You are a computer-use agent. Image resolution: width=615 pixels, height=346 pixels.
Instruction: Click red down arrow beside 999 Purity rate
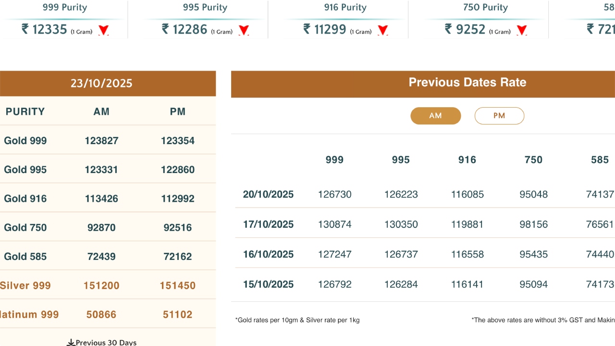pos(104,31)
